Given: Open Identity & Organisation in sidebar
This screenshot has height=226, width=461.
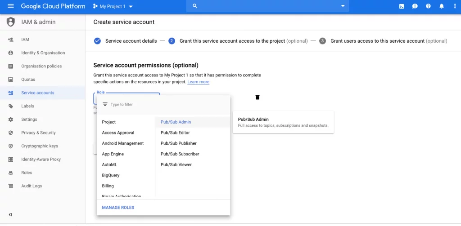Looking at the screenshot, I should pyautogui.click(x=43, y=53).
